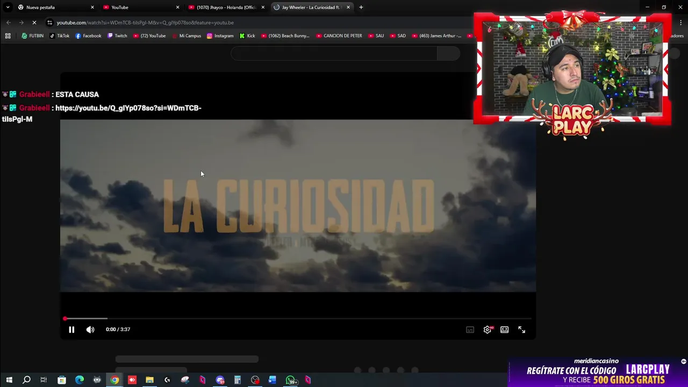This screenshot has width=688, height=387.
Task: Open the Mi Campus bookmark
Action: (x=186, y=35)
